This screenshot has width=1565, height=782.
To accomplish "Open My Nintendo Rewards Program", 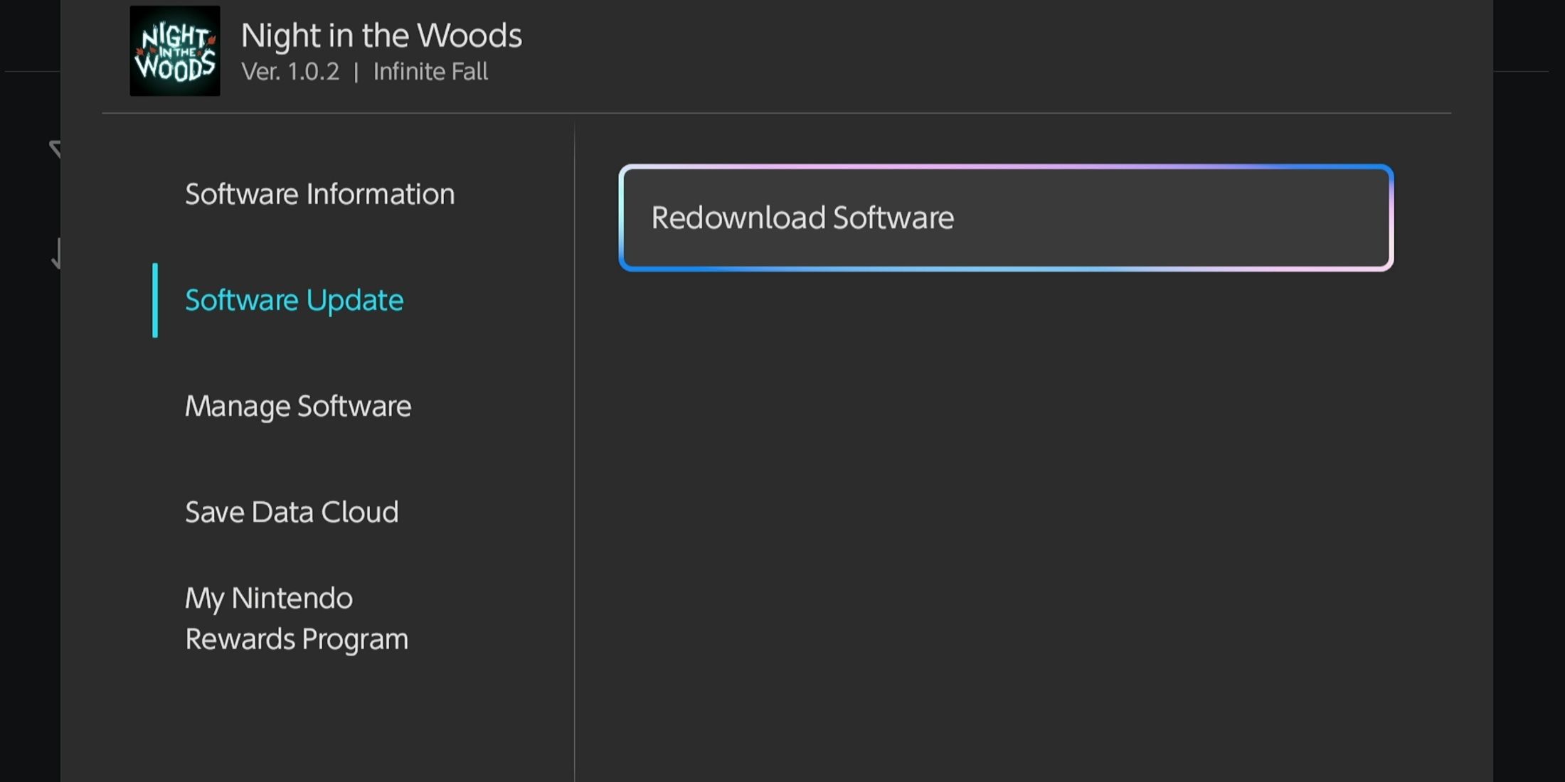I will point(297,618).
